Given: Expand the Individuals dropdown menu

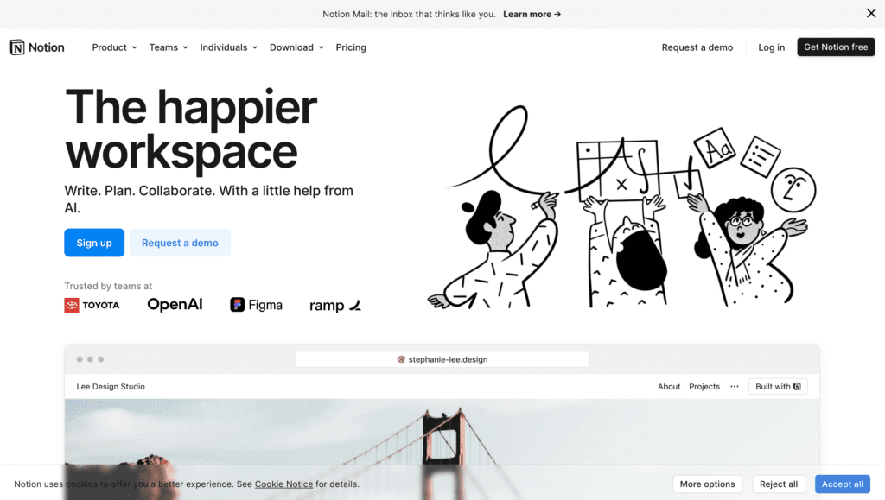Looking at the screenshot, I should coord(228,47).
